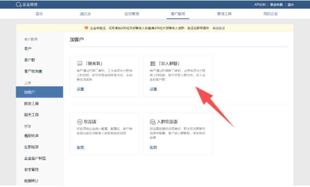The image size is (310, 187).
Task: Select 群发工具 in the sidebar
Action: click(31, 103)
